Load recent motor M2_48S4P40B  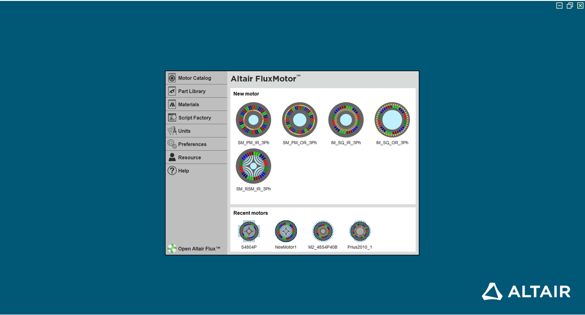coord(323,231)
